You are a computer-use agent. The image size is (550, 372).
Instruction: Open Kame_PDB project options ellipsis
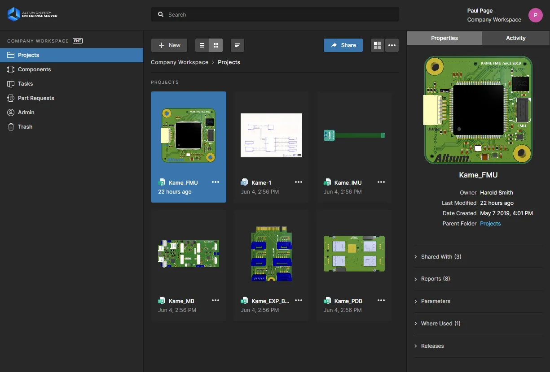(381, 300)
